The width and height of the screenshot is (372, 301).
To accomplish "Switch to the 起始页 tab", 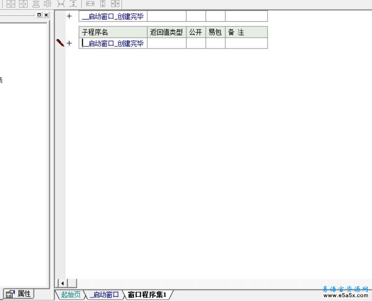I will click(71, 295).
